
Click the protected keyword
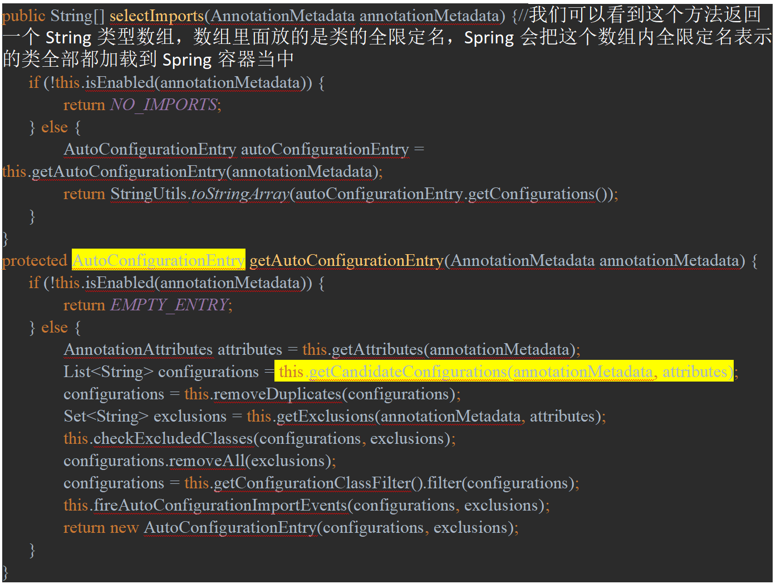[35, 260]
